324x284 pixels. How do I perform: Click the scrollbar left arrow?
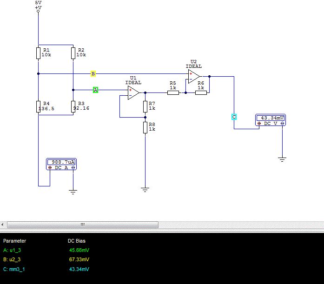click(2, 225)
